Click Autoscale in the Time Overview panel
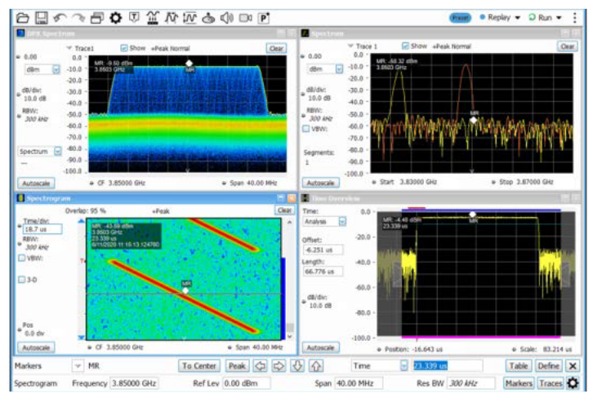593x402 pixels. [x=319, y=347]
